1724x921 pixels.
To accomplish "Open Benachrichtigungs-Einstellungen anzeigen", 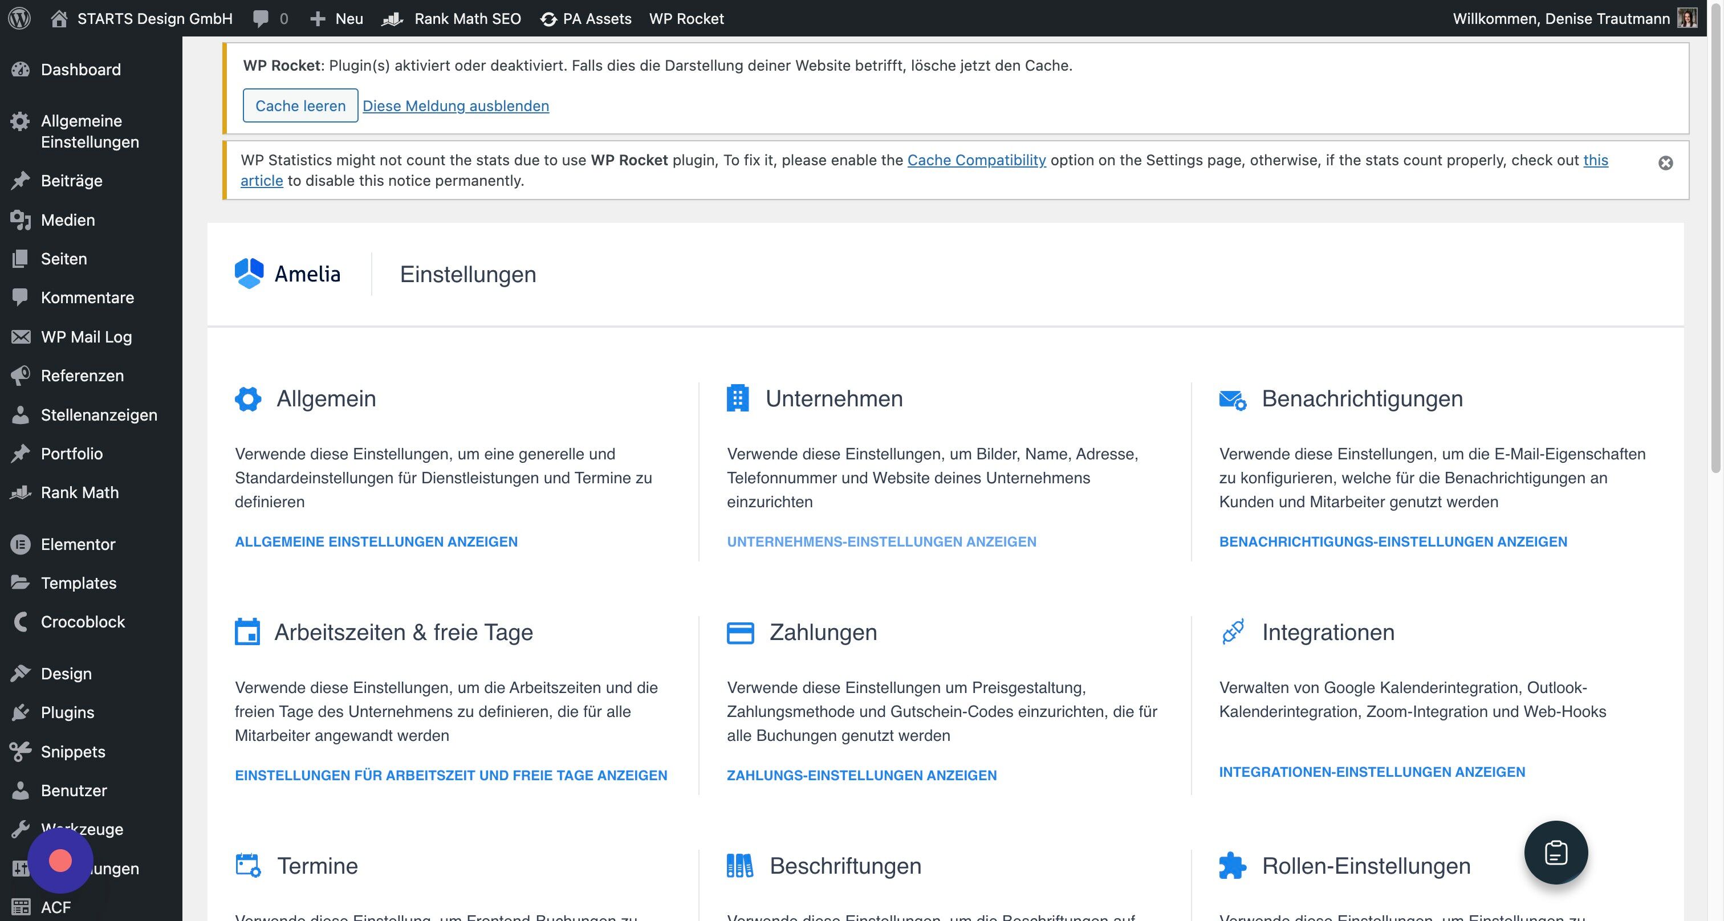I will click(x=1393, y=542).
